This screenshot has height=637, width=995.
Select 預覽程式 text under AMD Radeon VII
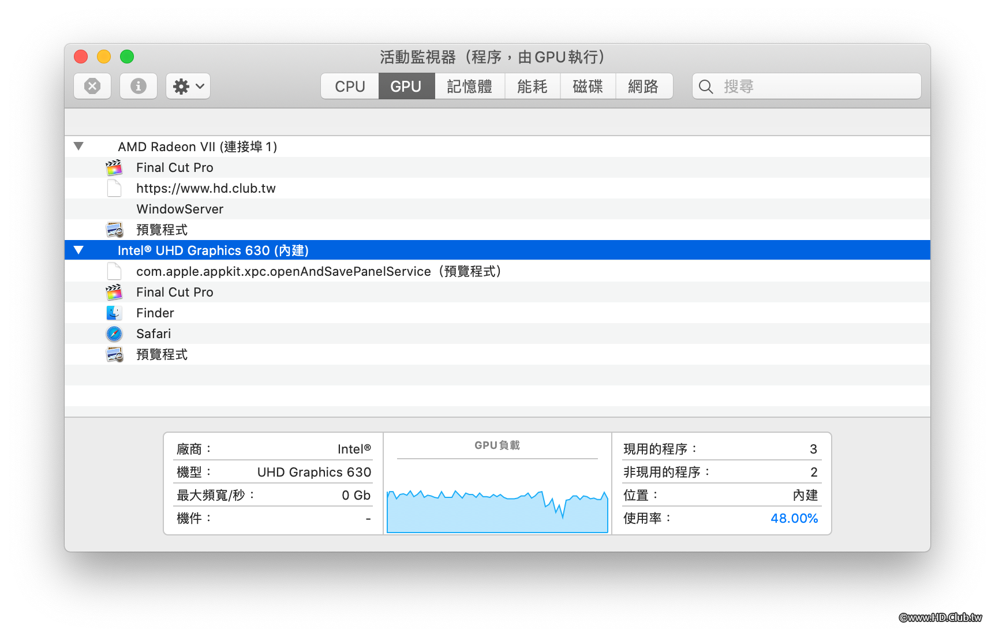point(162,230)
